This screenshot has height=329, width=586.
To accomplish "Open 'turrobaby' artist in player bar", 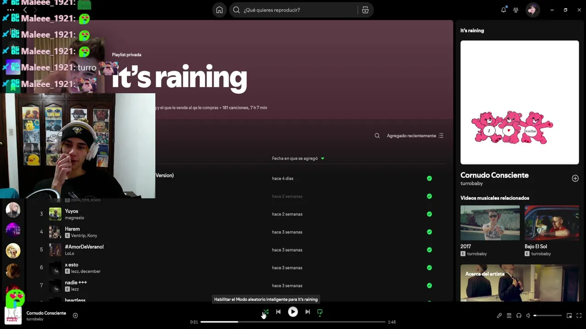I will tap(35, 319).
